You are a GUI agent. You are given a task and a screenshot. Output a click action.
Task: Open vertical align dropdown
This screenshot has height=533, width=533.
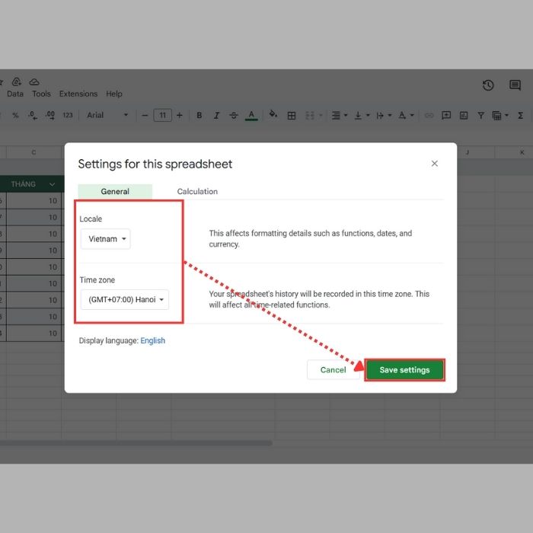point(362,116)
